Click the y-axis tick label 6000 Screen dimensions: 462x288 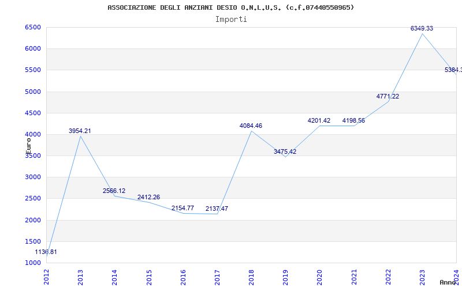[33, 49]
